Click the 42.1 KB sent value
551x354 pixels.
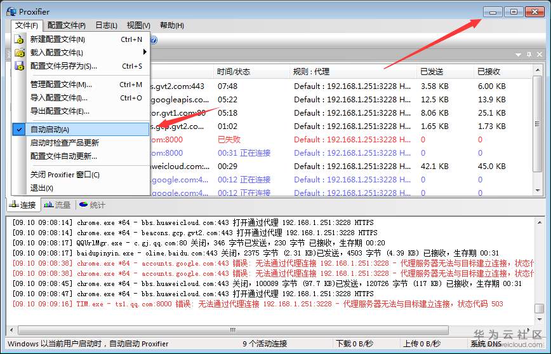tap(435, 167)
